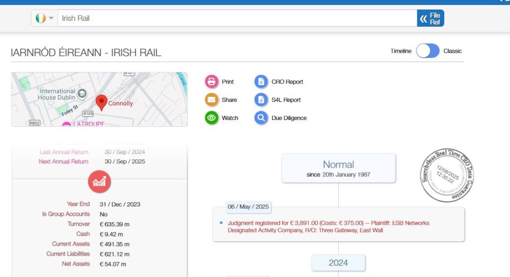Click the IARNRÓD ÉIREANN - IRISH RAIL heading

(86, 53)
